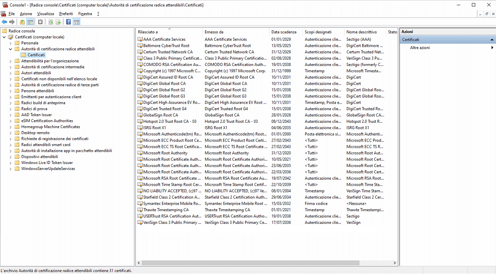Sort by the Emesso da column header

click(236, 32)
